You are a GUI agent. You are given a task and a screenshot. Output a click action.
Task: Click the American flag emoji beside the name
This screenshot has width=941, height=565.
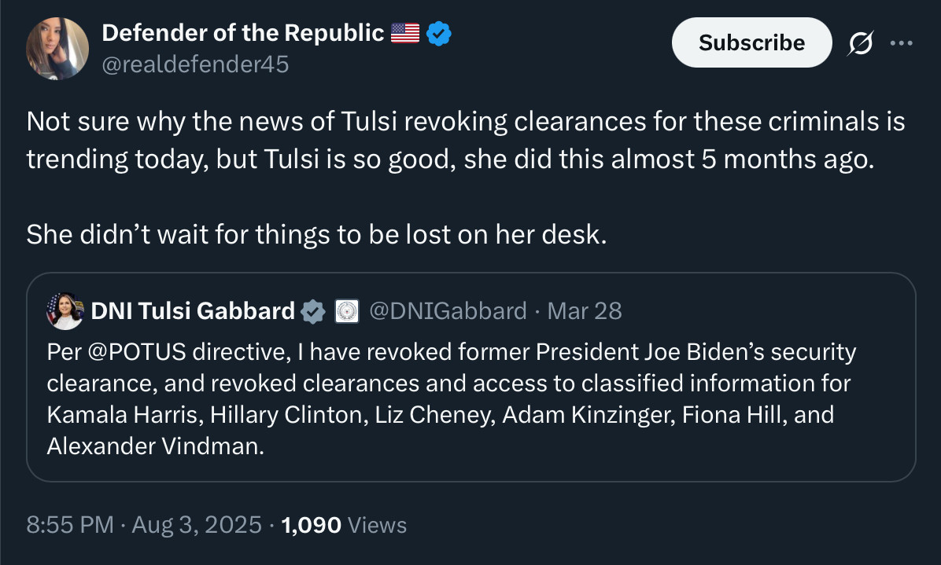(405, 33)
